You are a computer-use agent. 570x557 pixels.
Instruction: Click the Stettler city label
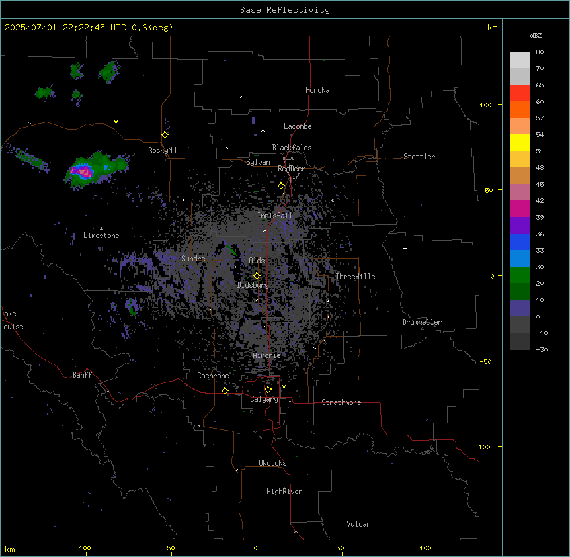click(x=419, y=157)
